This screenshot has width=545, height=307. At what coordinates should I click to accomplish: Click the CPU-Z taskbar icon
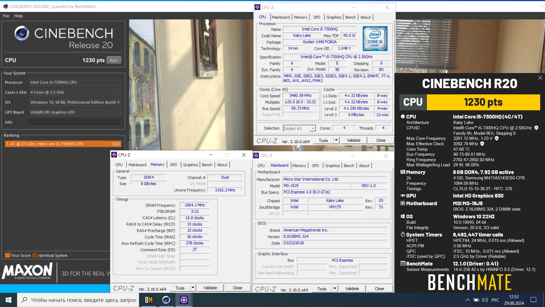coord(184,300)
